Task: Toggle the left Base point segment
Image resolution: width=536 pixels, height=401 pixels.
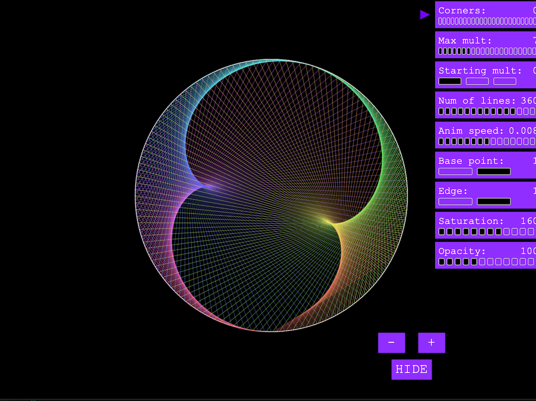Action: pos(455,171)
